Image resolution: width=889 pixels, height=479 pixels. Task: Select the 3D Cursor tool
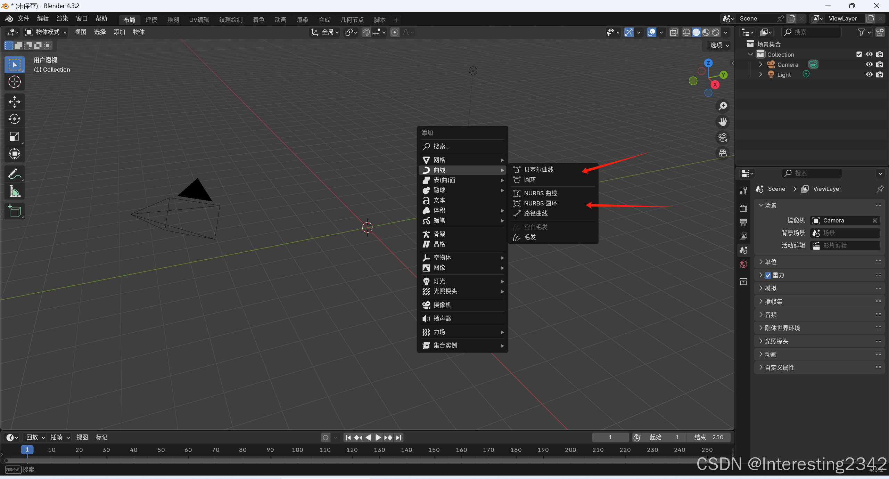pos(14,82)
